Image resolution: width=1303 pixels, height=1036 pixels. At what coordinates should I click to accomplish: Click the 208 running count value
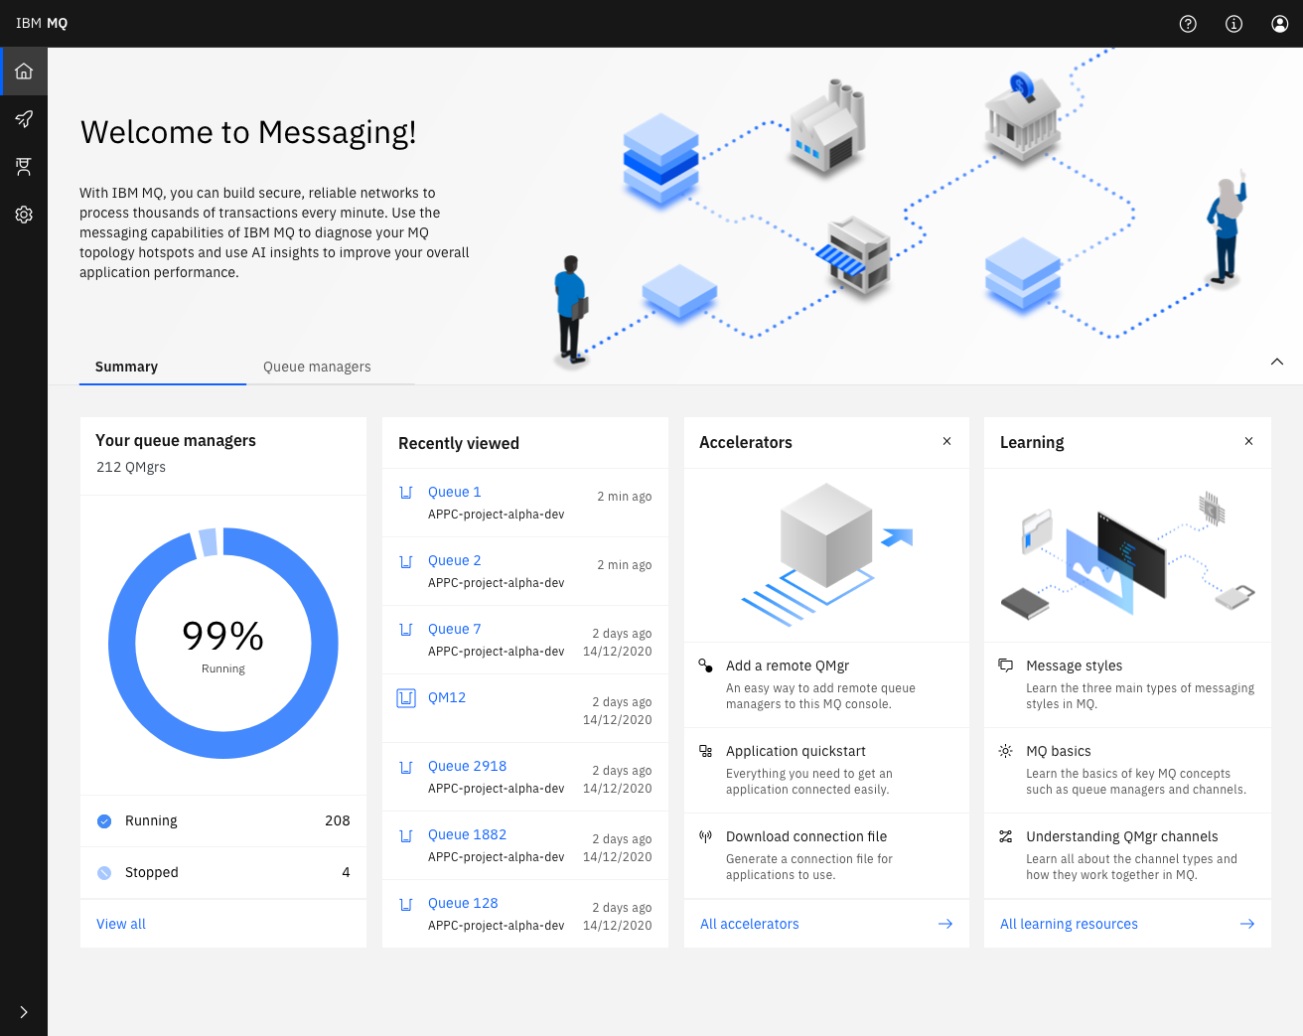coord(338,820)
